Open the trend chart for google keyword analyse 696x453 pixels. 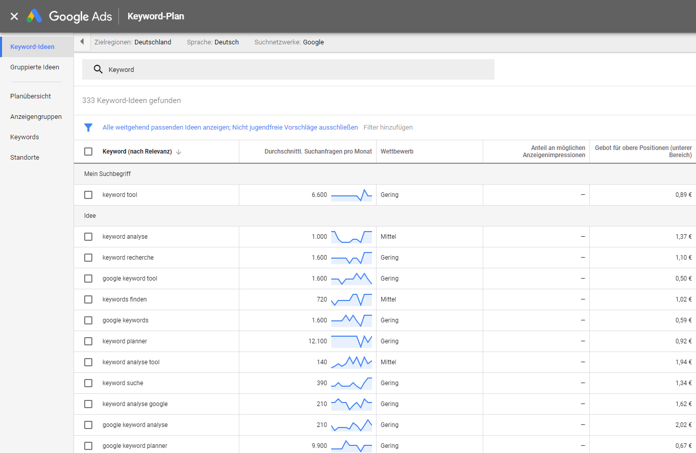[x=352, y=425]
